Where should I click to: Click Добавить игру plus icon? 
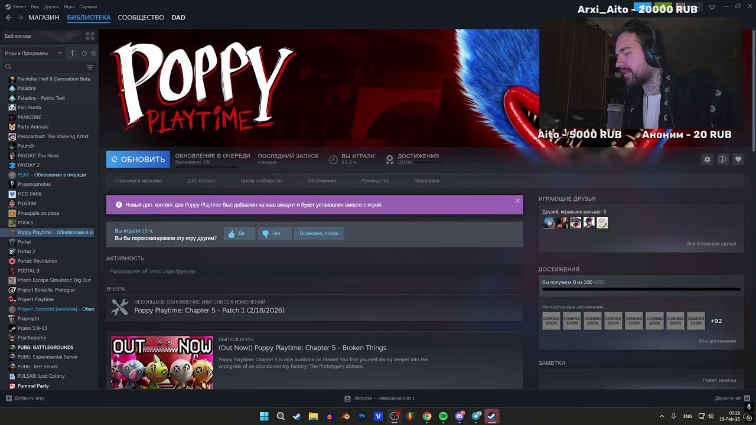coord(8,398)
